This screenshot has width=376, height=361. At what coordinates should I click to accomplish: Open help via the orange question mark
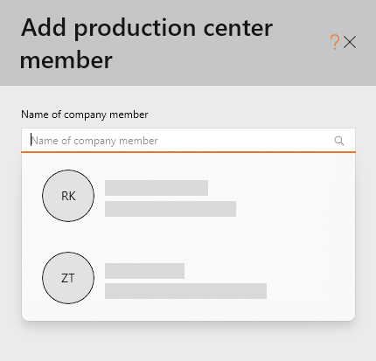335,42
